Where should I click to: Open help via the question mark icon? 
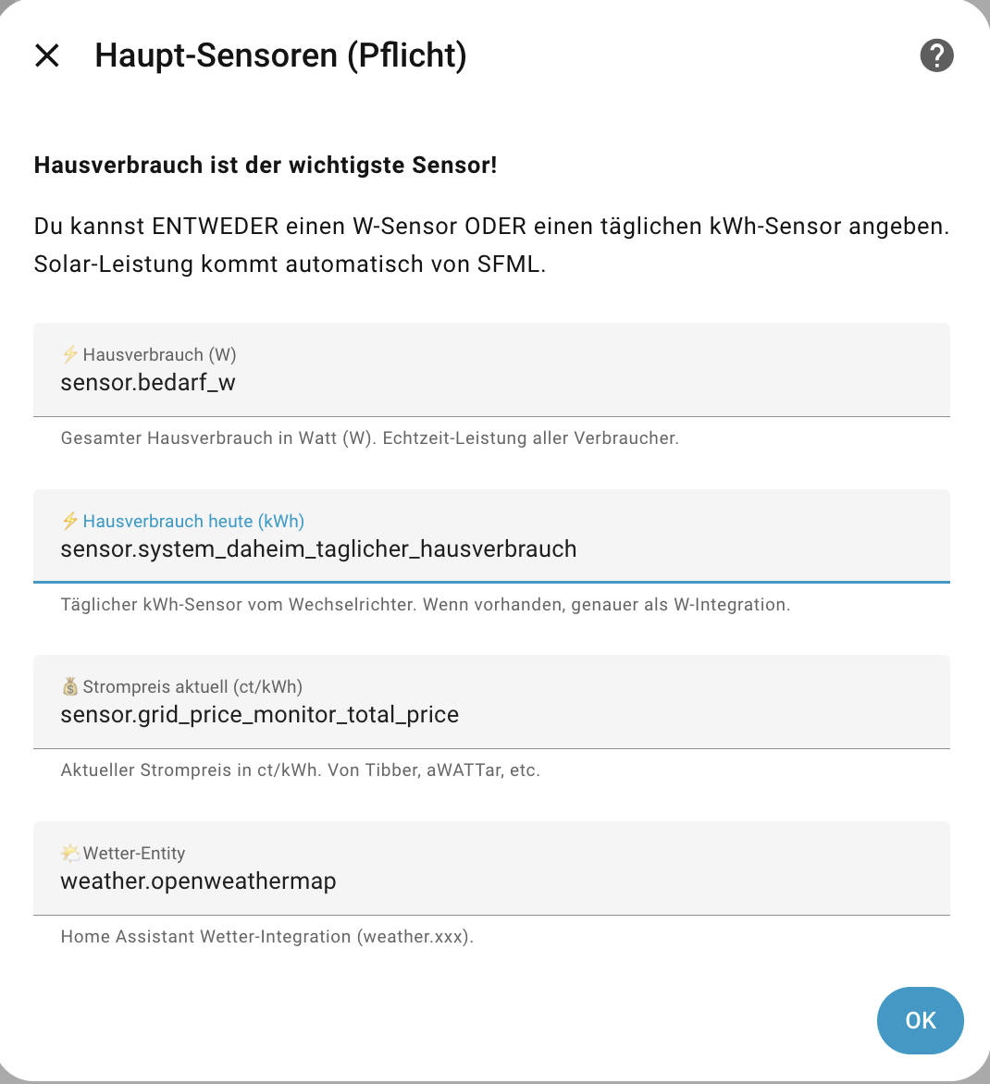click(936, 55)
